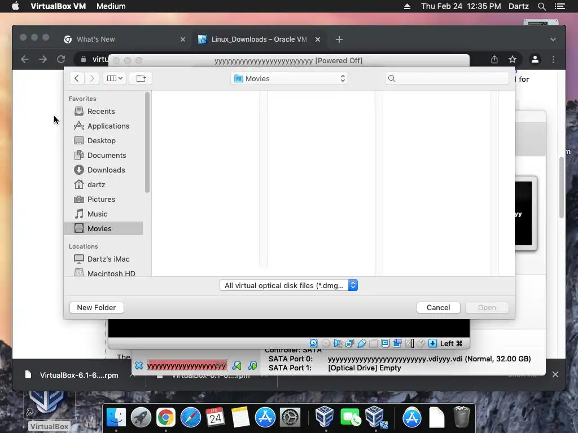Image resolution: width=578 pixels, height=433 pixels.
Task: Open the Chrome profile avatar menu
Action: pos(535,59)
